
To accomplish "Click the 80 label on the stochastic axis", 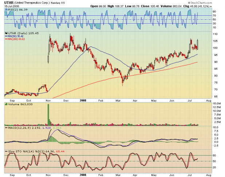I will (x=214, y=155).
